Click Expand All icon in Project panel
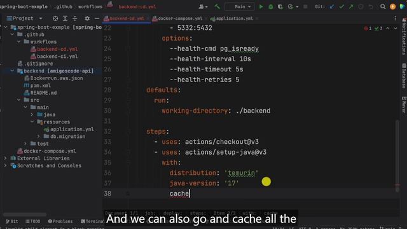407x229 pixels. pos(65,18)
